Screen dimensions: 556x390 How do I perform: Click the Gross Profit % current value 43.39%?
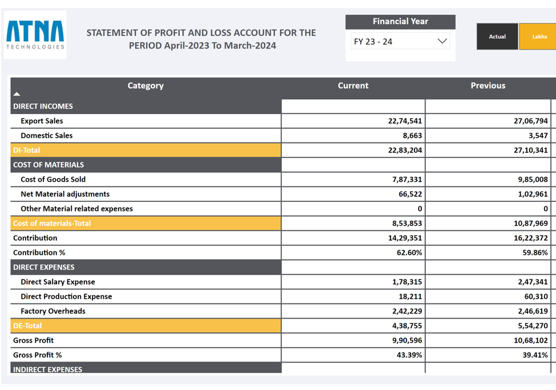(409, 355)
